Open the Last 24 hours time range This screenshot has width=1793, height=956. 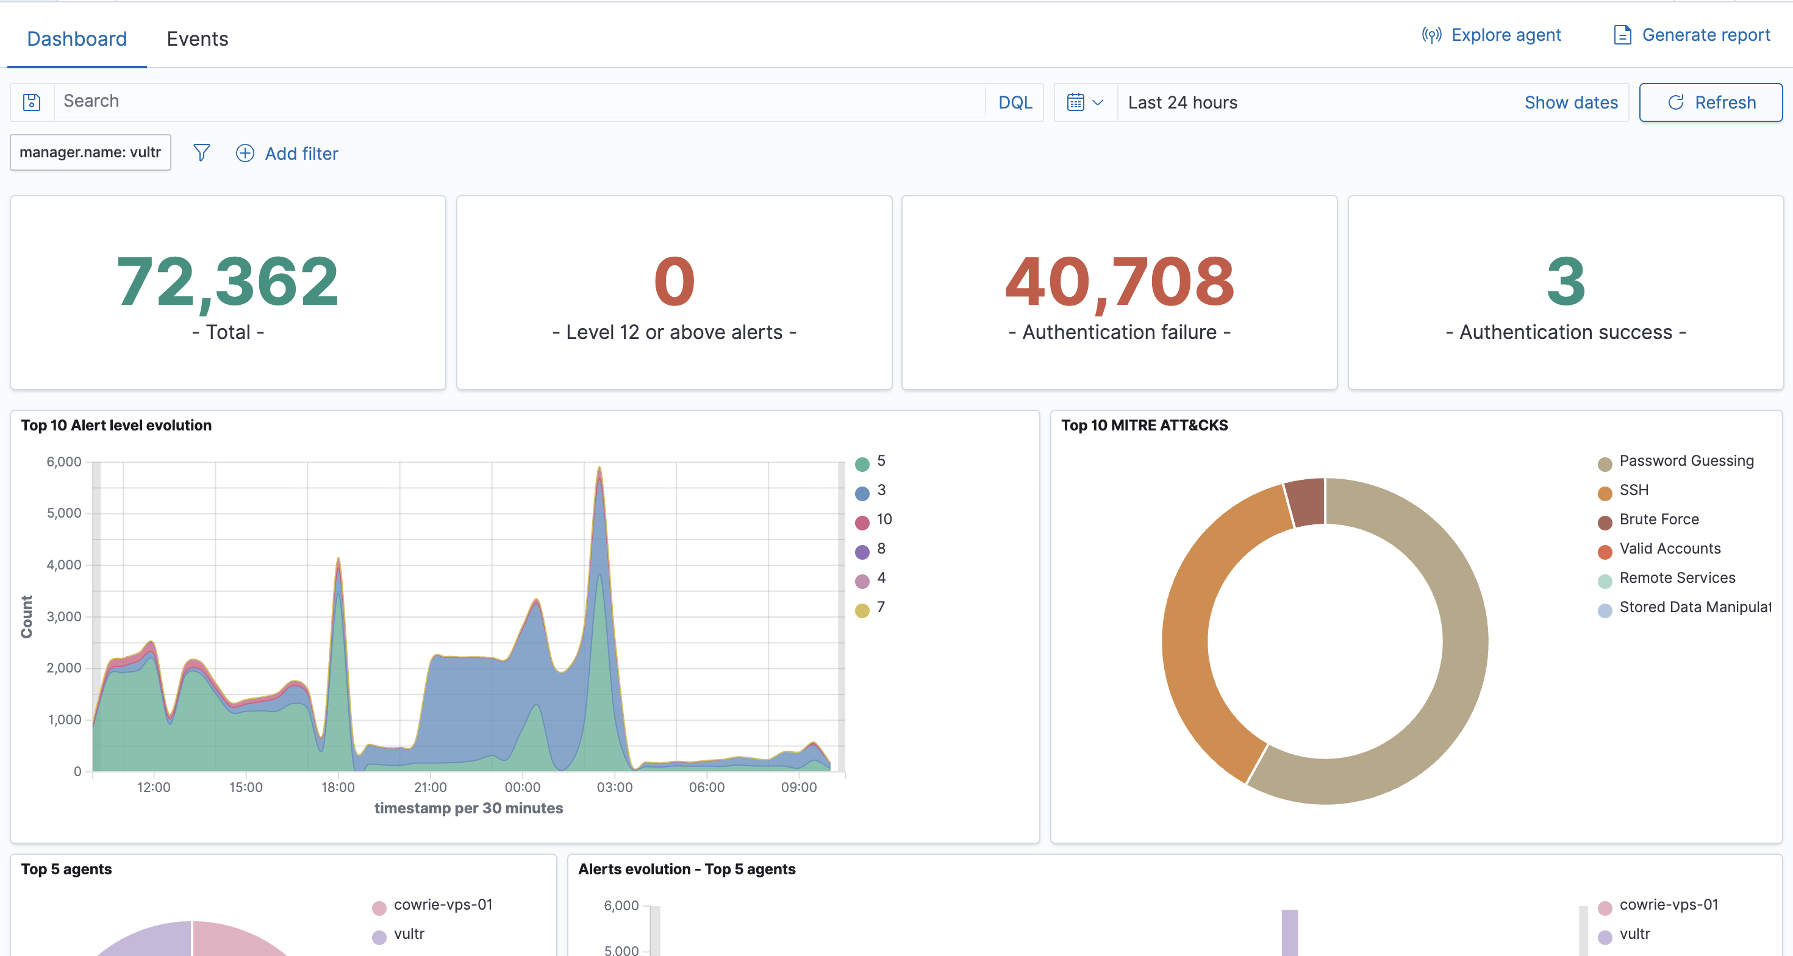pyautogui.click(x=1182, y=102)
